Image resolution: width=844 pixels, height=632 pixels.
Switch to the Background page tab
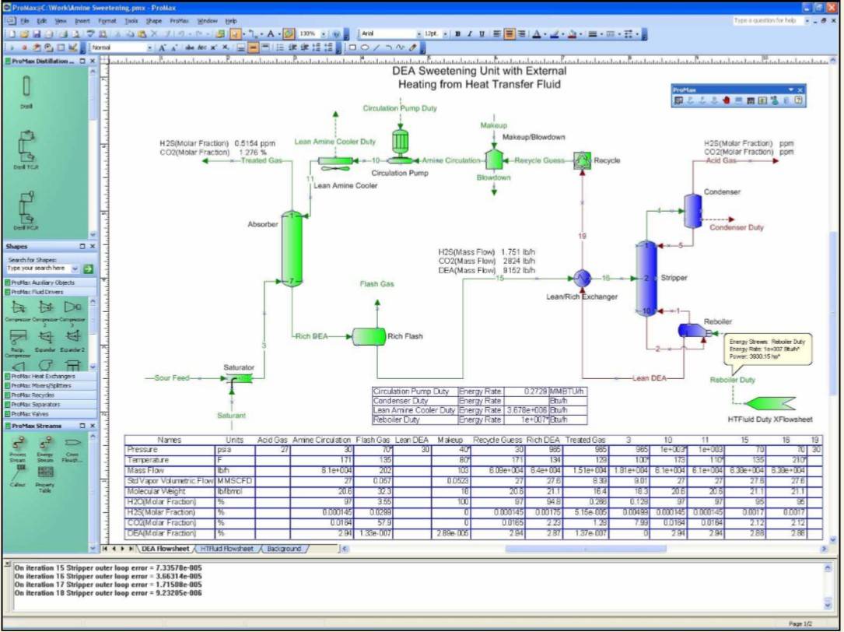pos(284,549)
